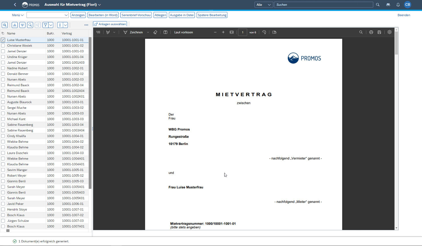The image size is (422, 246).
Task: Open notifications bell in header
Action: point(398,5)
